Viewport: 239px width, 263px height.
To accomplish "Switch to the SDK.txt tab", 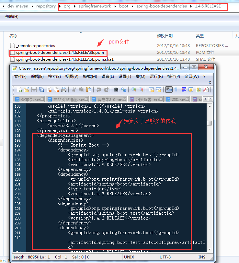I will [x=177, y=99].
